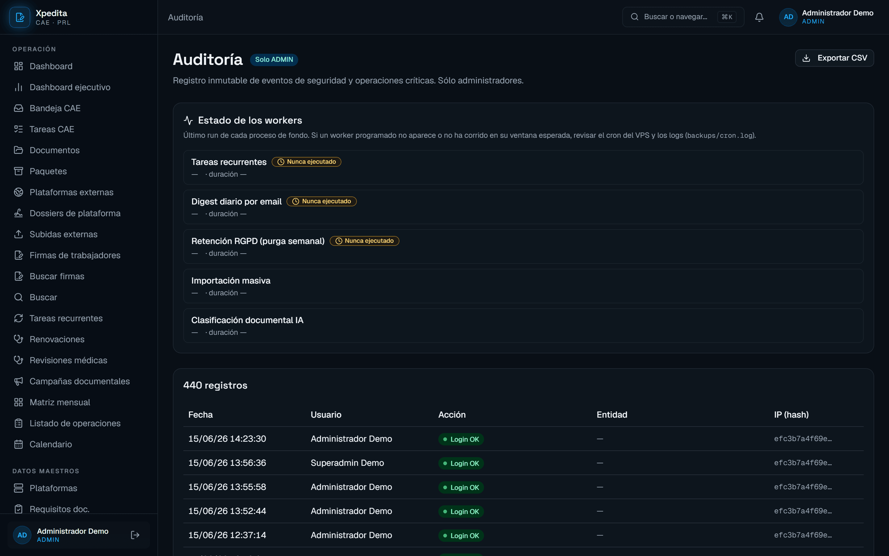Open the Dashboard grid icon
The width and height of the screenshot is (889, 556).
coord(19,66)
